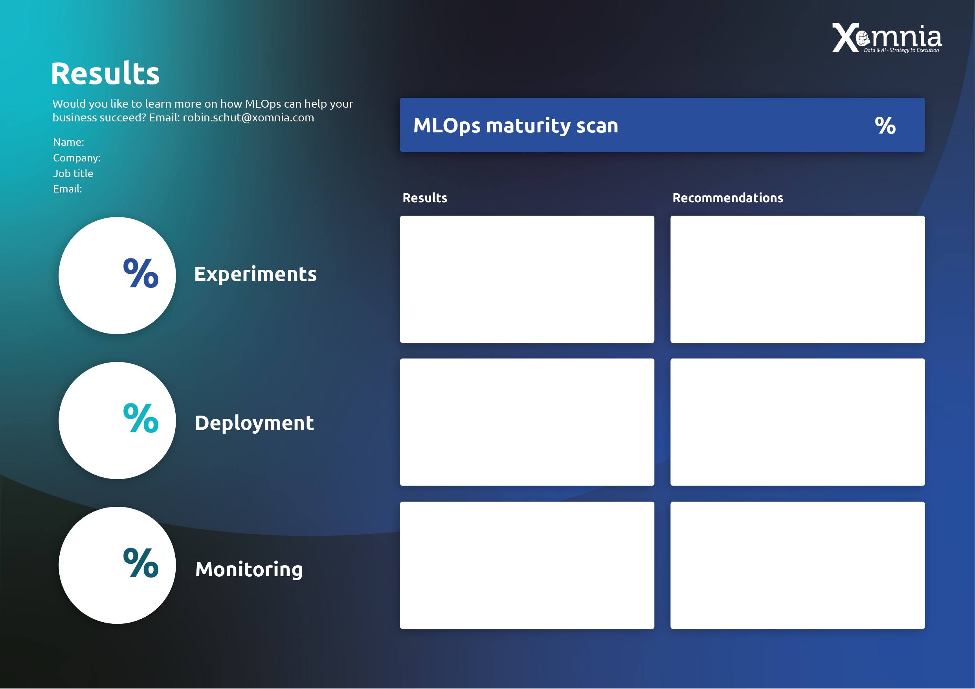Click the Monitoring recommendations box
This screenshot has width=975, height=689.
[x=797, y=565]
